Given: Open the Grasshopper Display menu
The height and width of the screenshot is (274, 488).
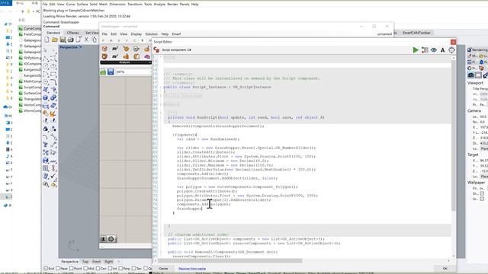Looking at the screenshot, I should coord(136,33).
